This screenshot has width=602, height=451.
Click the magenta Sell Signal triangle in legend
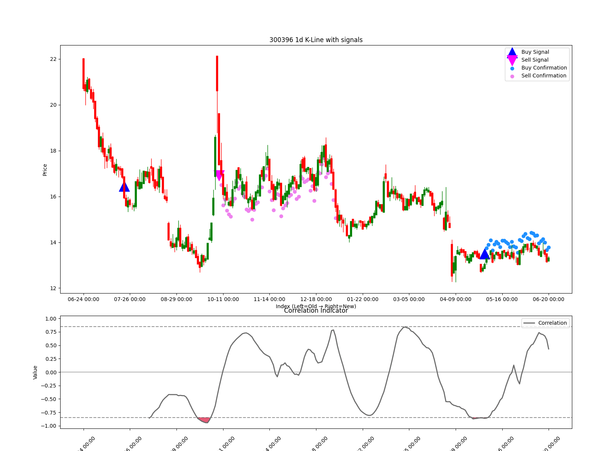tap(512, 60)
